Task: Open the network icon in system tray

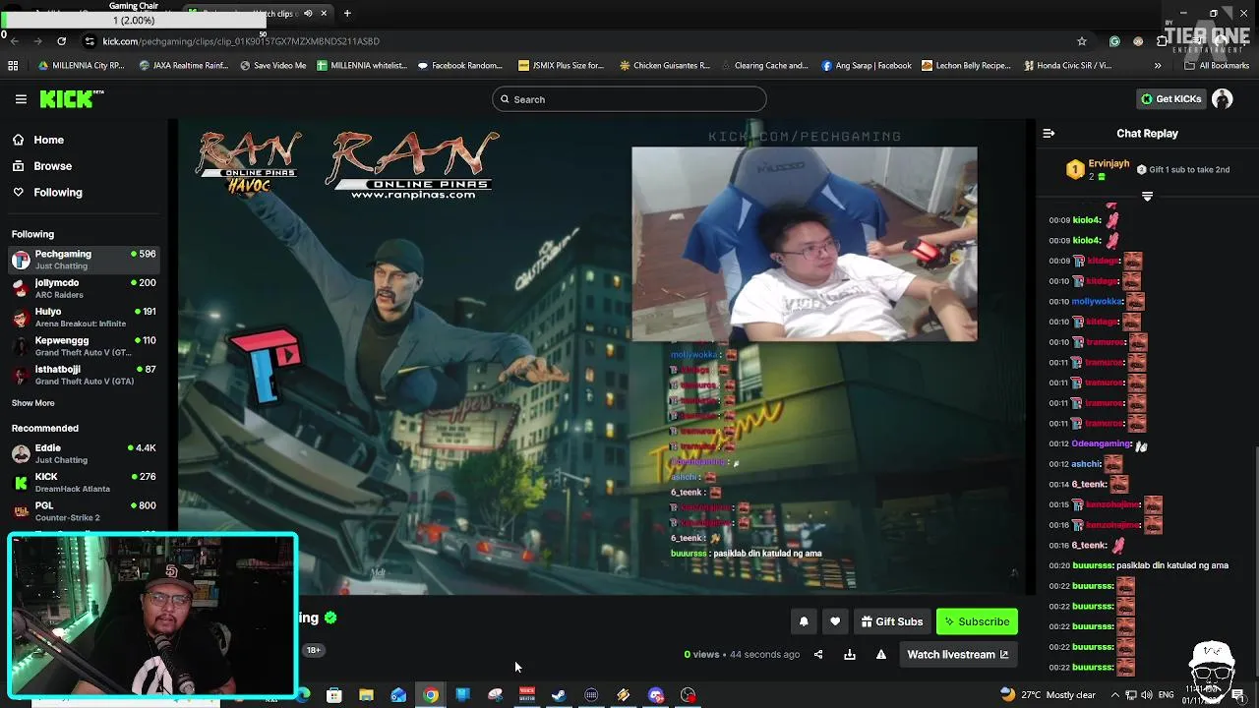Action: point(1130,695)
